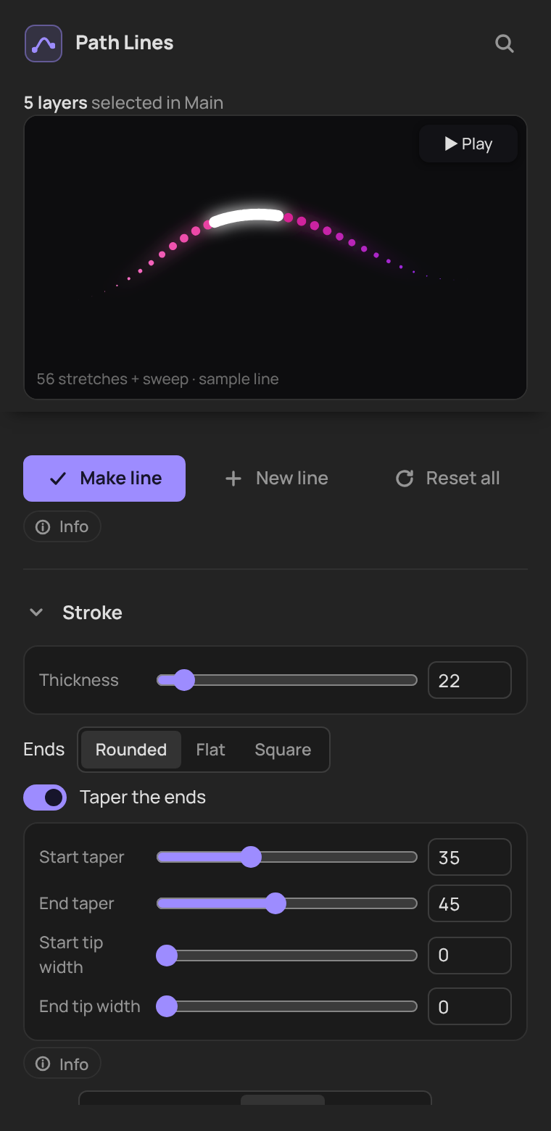Click the End tip width value field
The image size is (551, 1131).
point(470,1006)
